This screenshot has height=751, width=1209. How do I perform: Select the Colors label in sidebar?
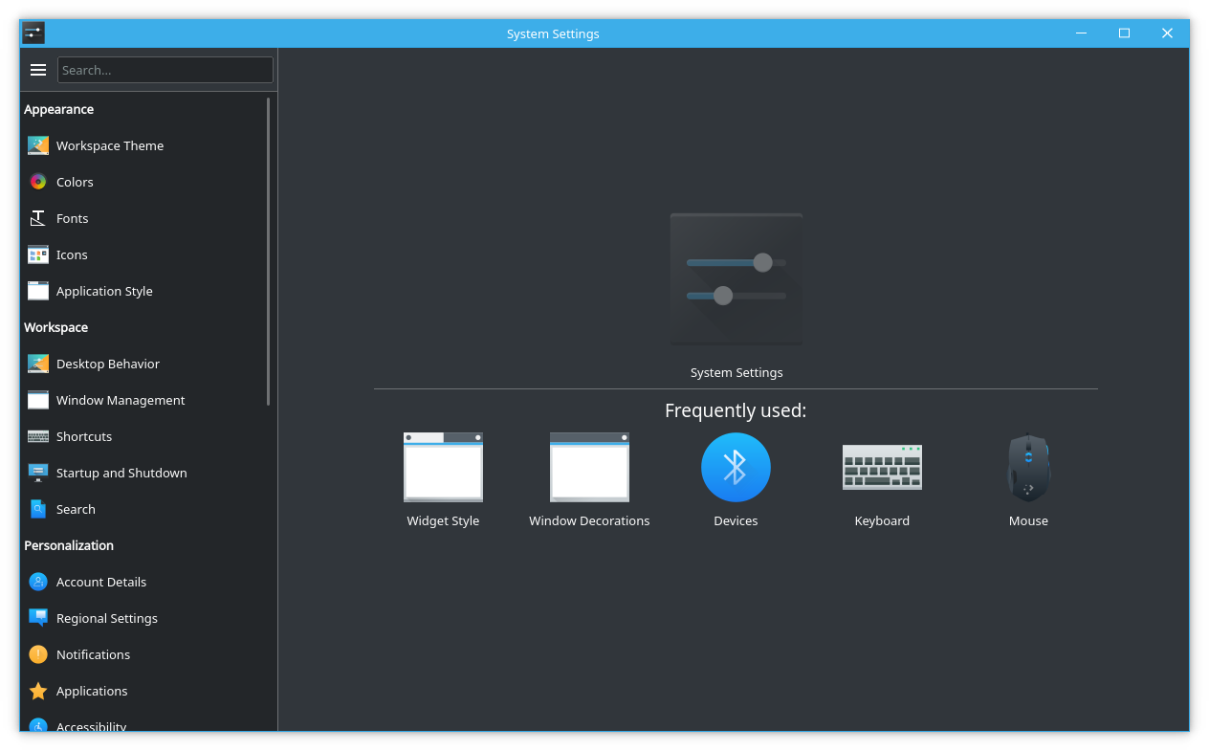[75, 182]
